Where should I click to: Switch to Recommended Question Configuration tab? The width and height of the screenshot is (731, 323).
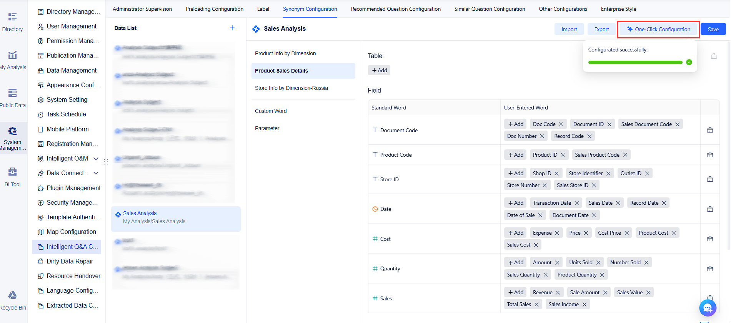[x=395, y=9]
